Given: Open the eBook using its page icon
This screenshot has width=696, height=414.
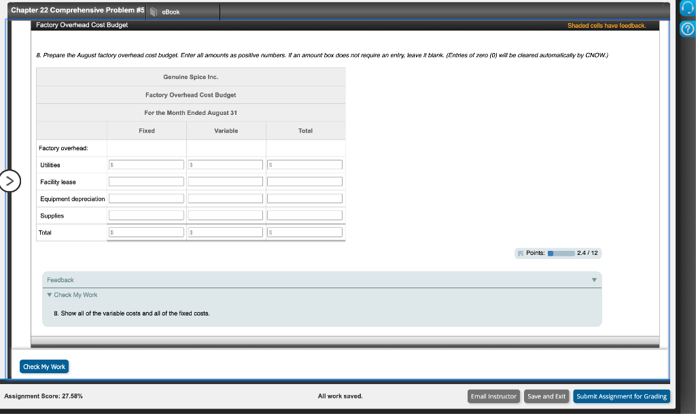Looking at the screenshot, I should (154, 11).
